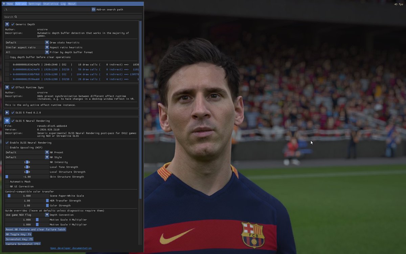Click the NR Toggle Key: F6 button

[19, 234]
